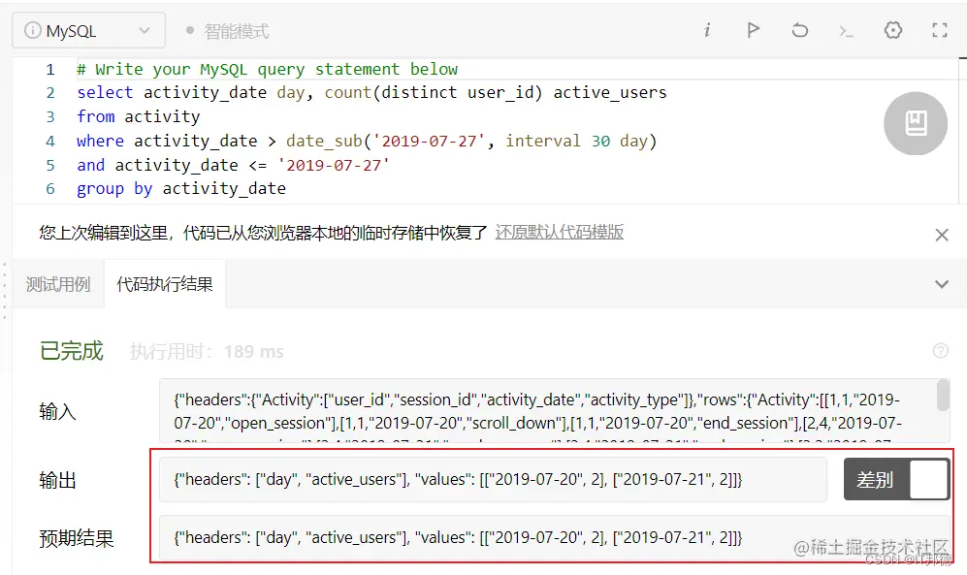Click the italic i editor info icon
This screenshot has height=575, width=967.
(707, 30)
